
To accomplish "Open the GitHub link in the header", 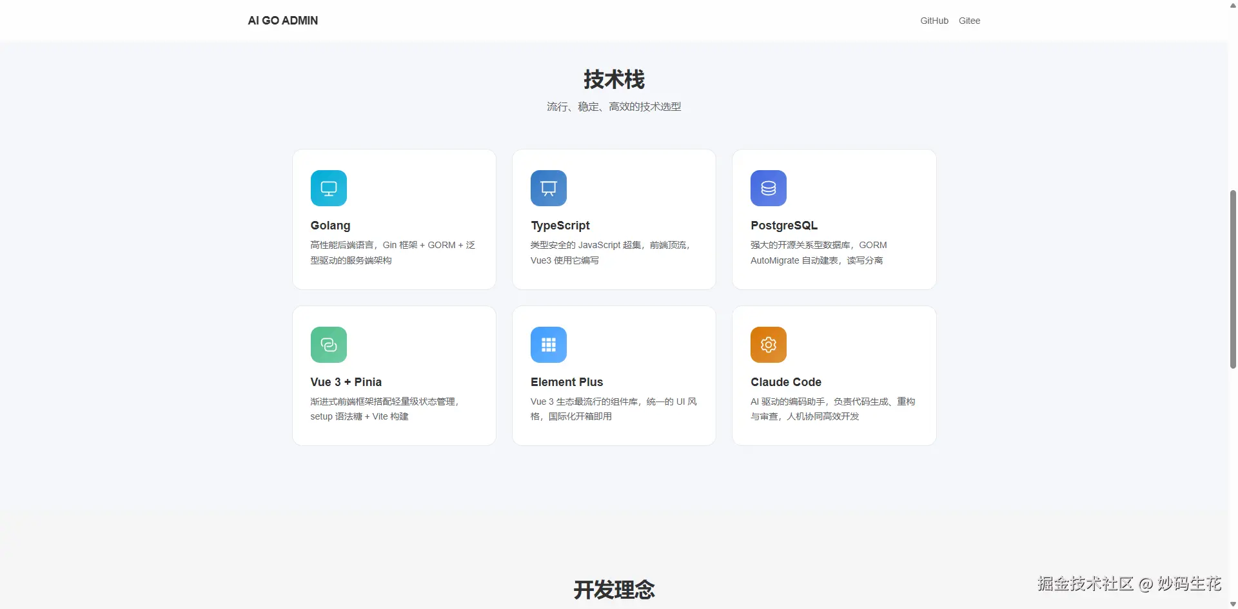I will pos(934,21).
